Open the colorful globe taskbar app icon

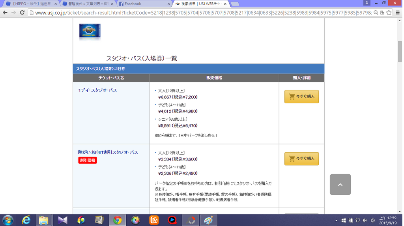(81, 220)
